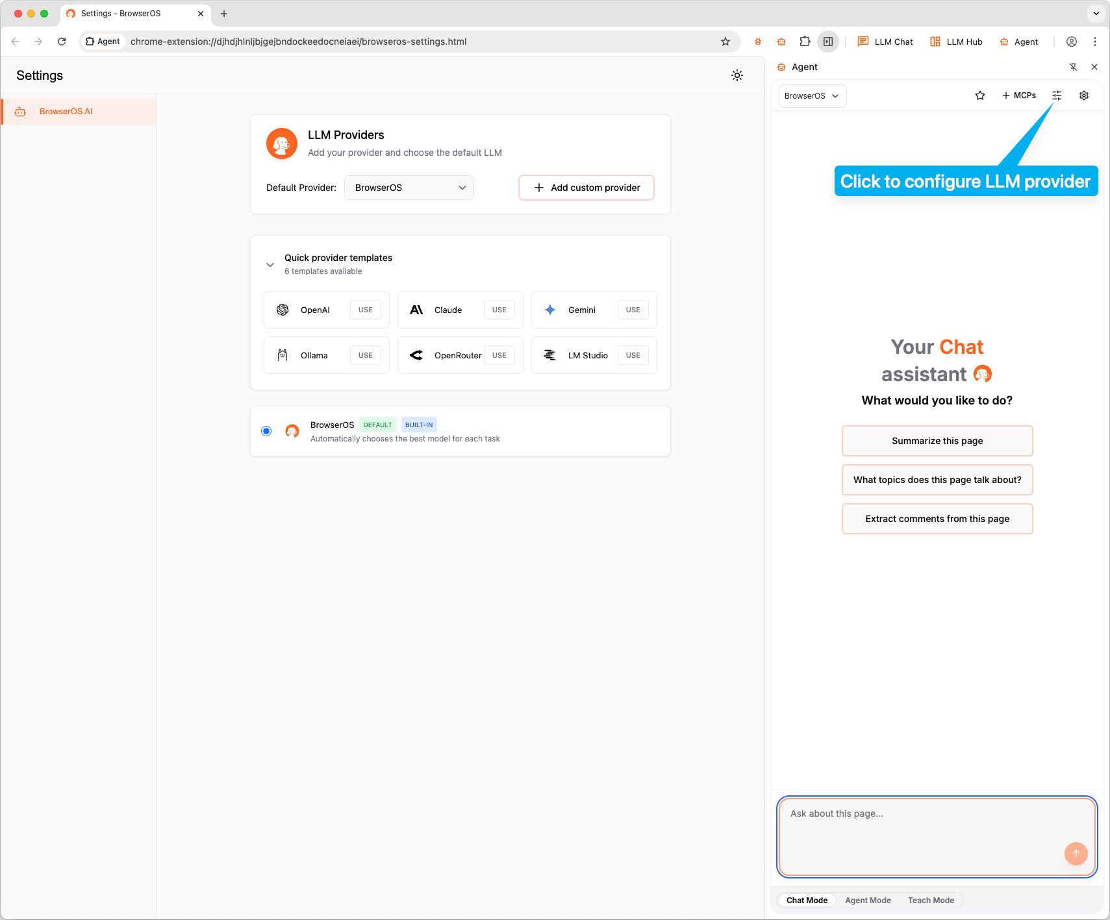Click the send arrow button
Image resolution: width=1110 pixels, height=920 pixels.
pyautogui.click(x=1076, y=854)
